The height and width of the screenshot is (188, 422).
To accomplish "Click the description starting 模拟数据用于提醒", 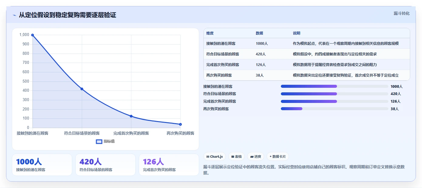I will 335,65.
